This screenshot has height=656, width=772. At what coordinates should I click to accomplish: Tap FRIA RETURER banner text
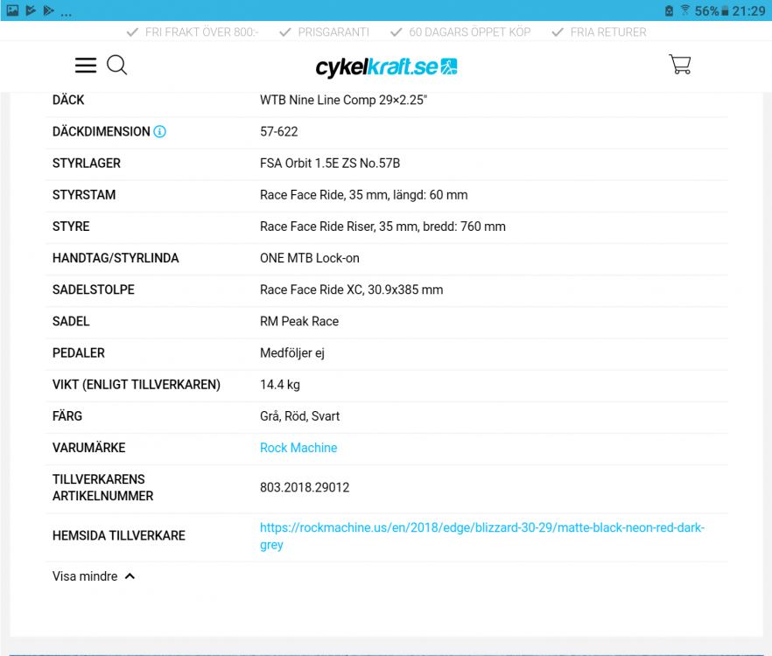[x=608, y=32]
